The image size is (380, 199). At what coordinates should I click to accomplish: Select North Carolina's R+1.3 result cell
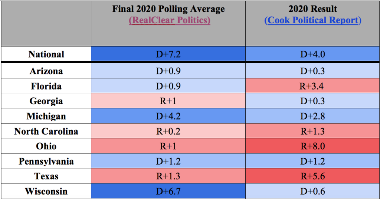click(x=312, y=131)
